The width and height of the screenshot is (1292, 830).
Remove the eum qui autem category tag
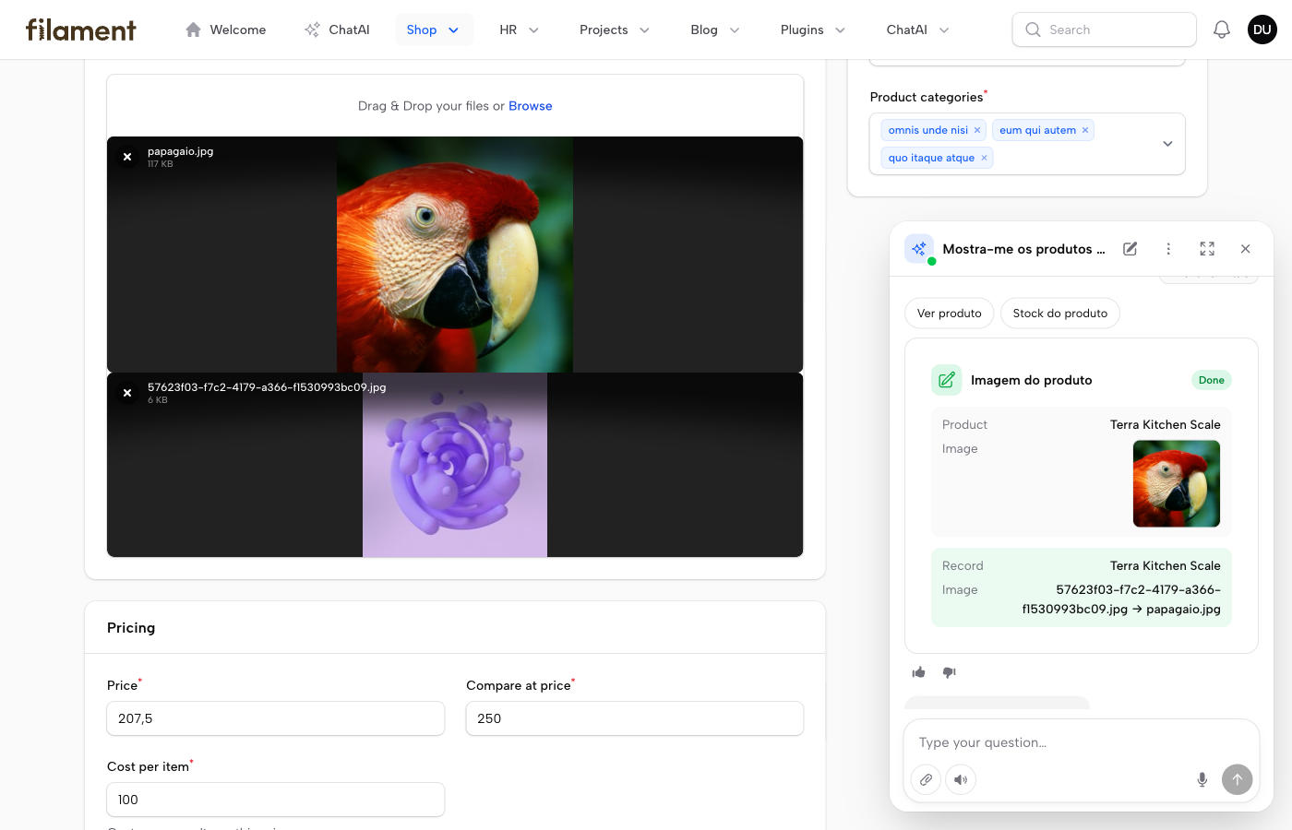pyautogui.click(x=1085, y=130)
